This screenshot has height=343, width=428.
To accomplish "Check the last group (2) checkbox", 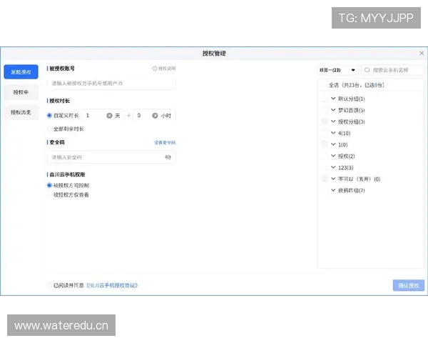I will point(325,190).
